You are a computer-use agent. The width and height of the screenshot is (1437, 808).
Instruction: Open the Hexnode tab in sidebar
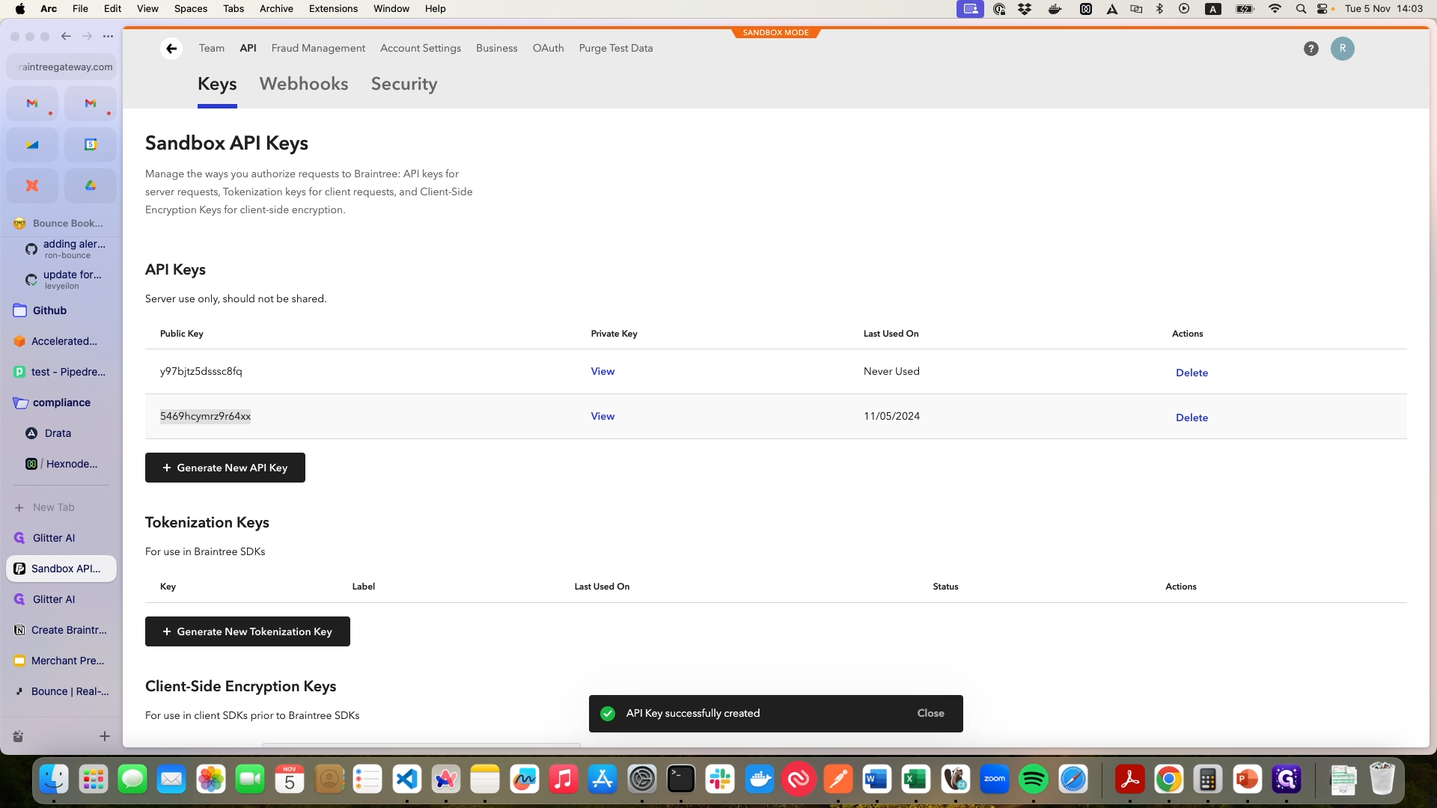point(61,464)
